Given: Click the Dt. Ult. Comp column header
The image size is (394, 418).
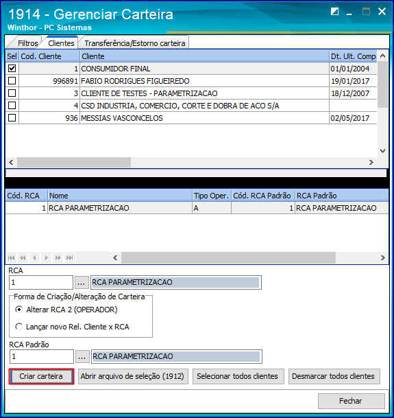Looking at the screenshot, I should pos(353,56).
